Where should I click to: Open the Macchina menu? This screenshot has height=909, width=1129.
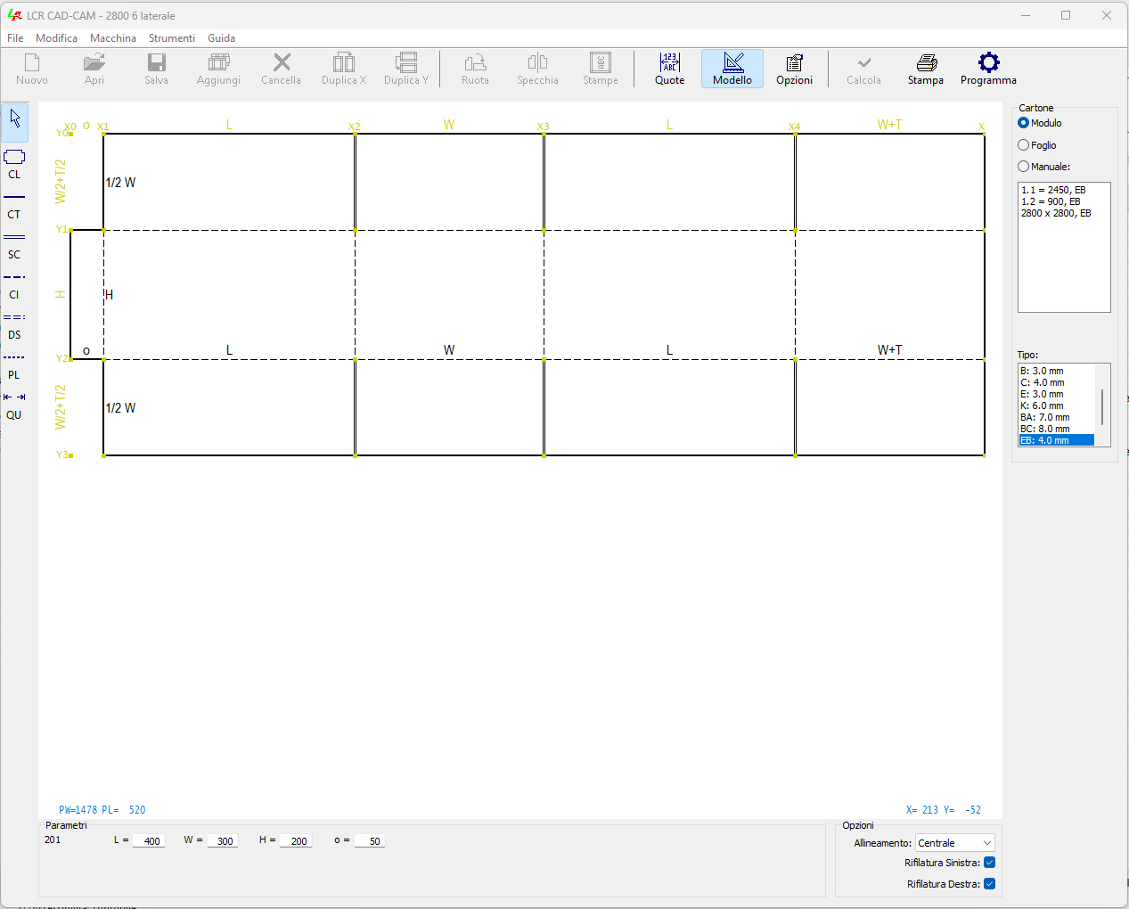[x=113, y=38]
